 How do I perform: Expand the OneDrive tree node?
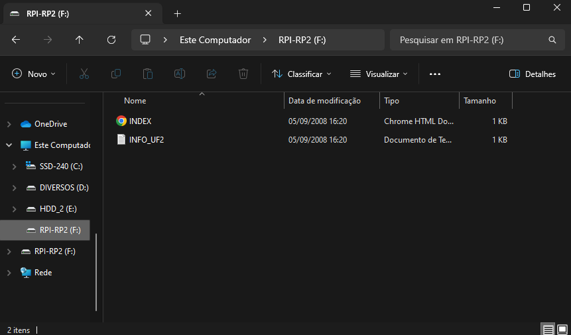[9, 124]
